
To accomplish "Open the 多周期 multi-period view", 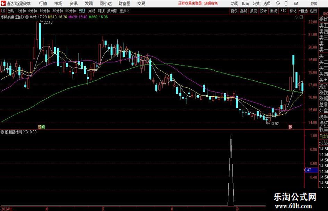I will 112,11.
